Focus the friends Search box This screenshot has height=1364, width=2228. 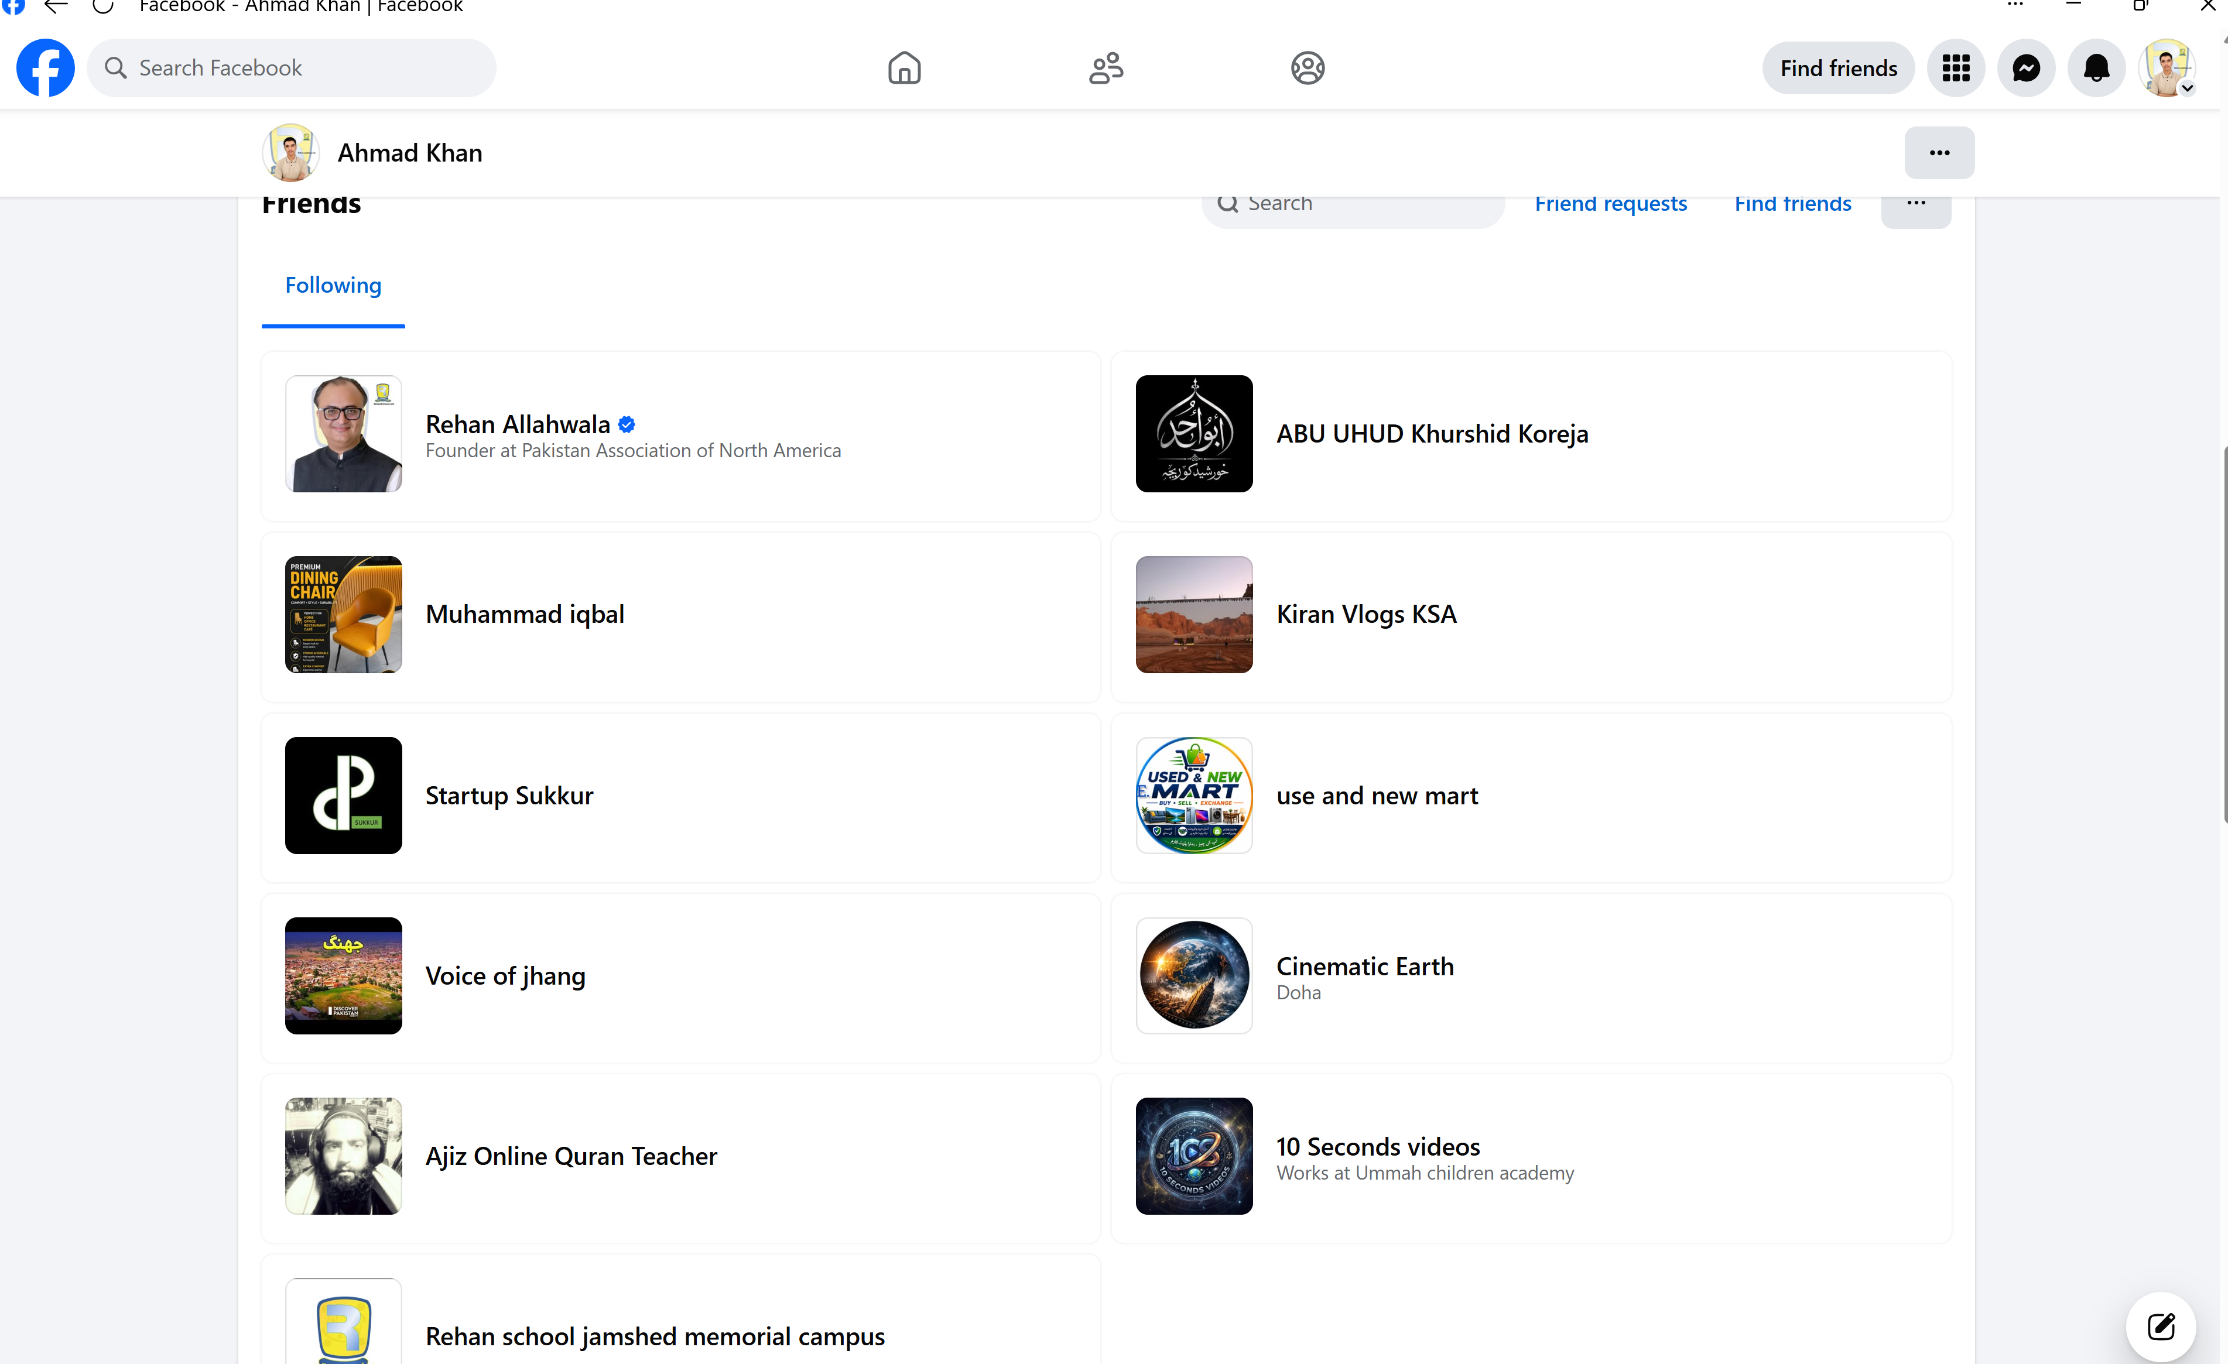coord(1353,204)
